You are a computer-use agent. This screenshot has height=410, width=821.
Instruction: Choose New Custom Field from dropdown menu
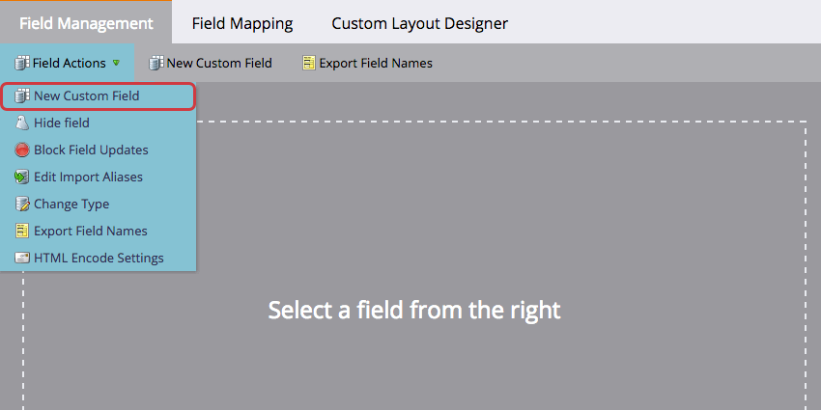pos(98,96)
